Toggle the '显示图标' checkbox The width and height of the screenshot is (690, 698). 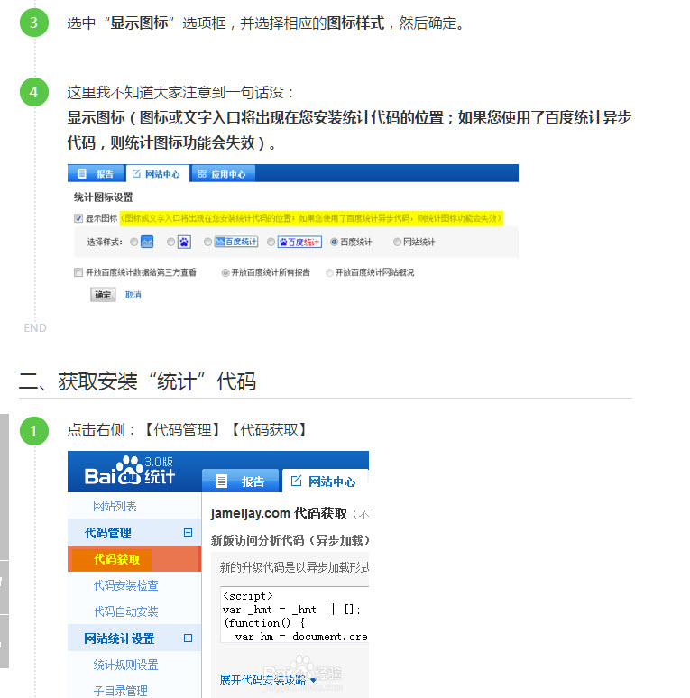[78, 218]
